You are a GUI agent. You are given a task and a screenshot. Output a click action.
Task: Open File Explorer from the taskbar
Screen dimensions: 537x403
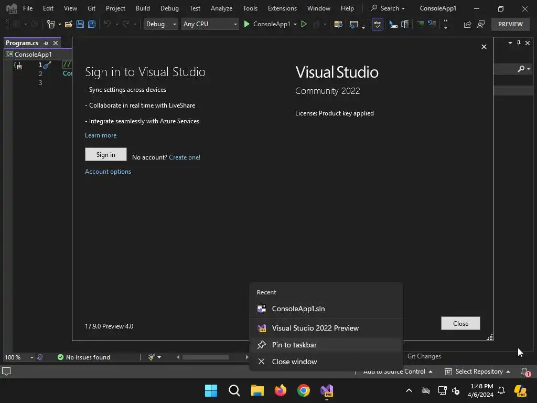(257, 390)
